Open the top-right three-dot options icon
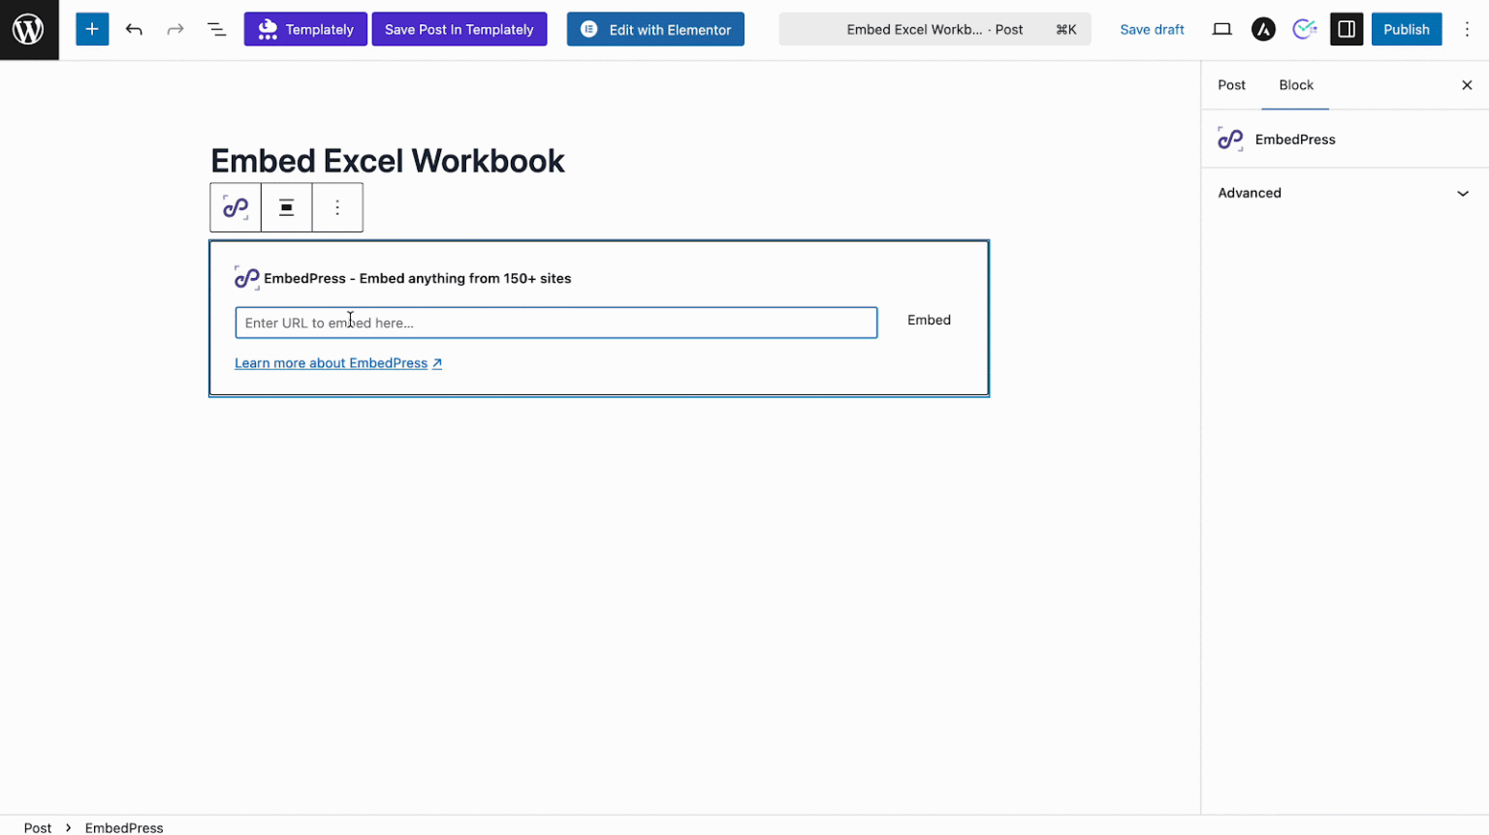Viewport: 1489px width, 835px height. point(1468,29)
